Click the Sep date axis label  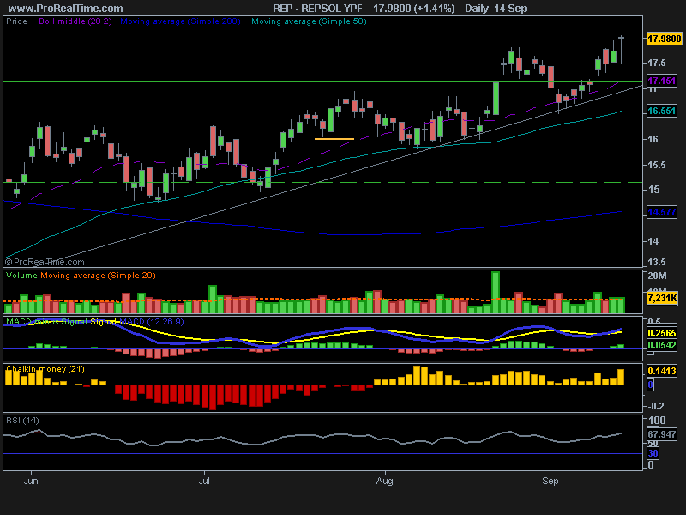[550, 481]
